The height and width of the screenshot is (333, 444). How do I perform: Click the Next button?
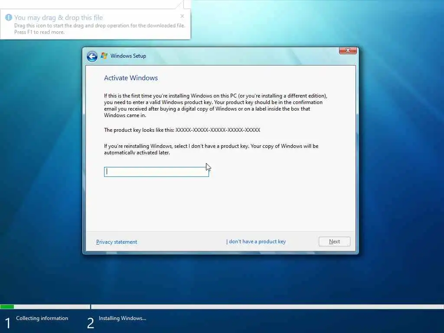(x=334, y=242)
